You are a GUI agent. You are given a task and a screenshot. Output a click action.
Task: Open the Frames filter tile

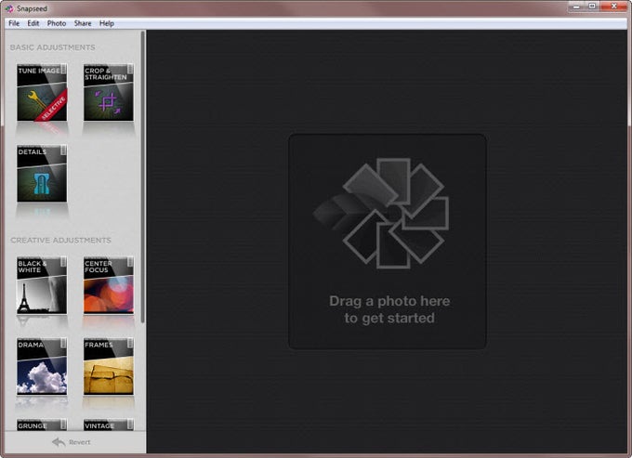(x=109, y=367)
